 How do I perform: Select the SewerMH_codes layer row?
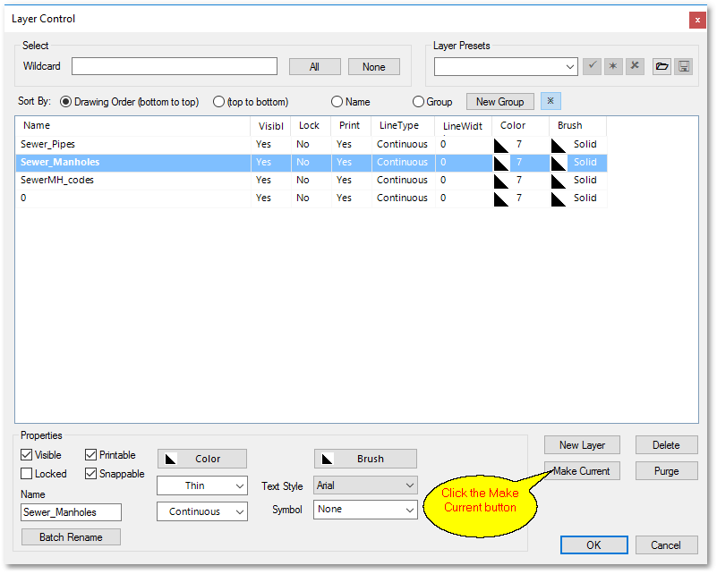312,181
